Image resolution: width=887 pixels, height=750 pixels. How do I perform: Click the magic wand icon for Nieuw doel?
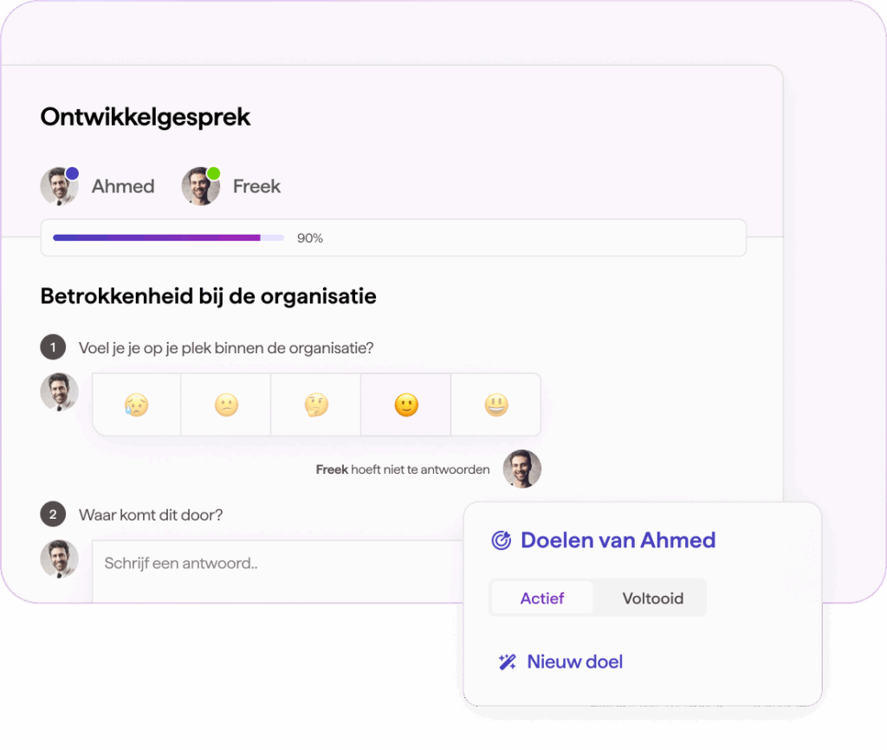(x=507, y=662)
